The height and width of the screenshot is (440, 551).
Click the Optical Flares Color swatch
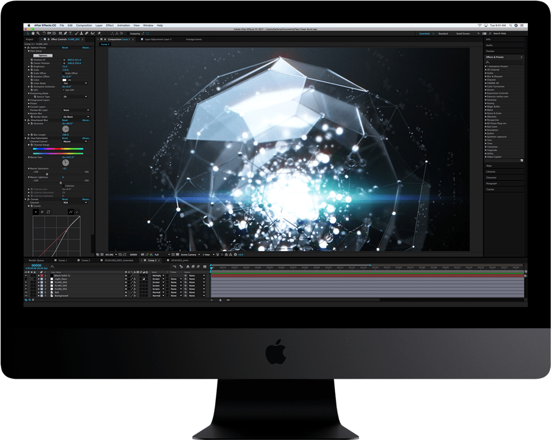[64, 80]
